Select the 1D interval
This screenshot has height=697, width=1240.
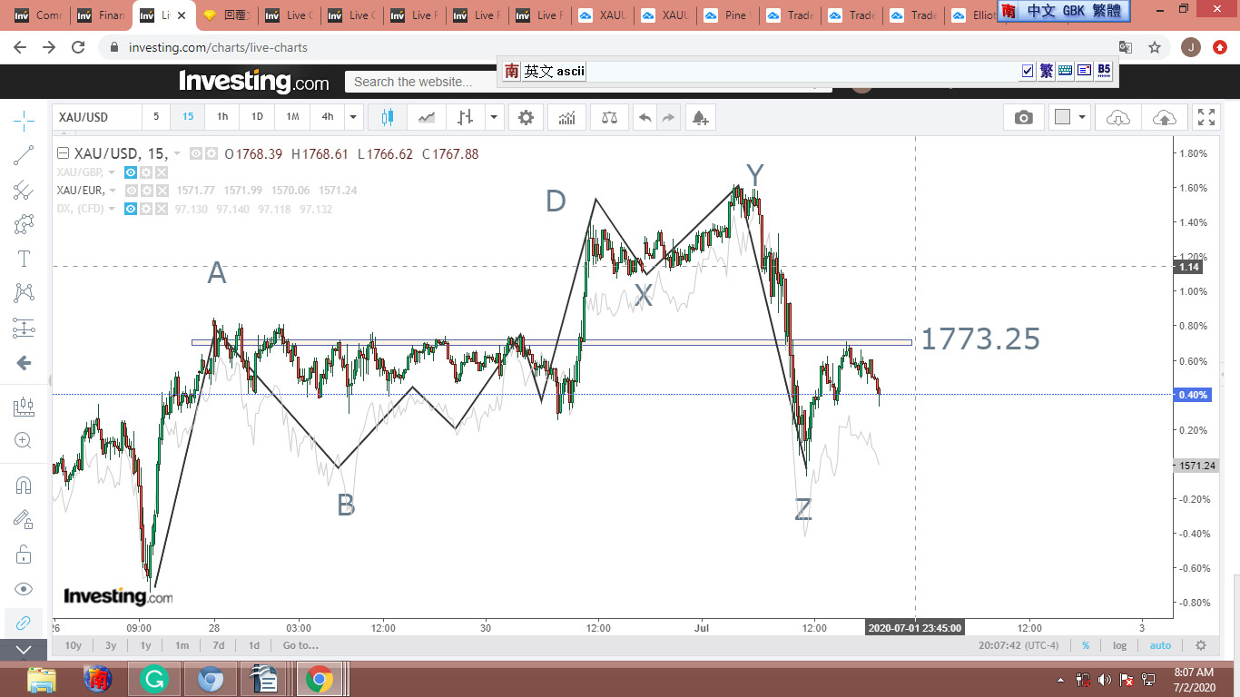point(257,117)
